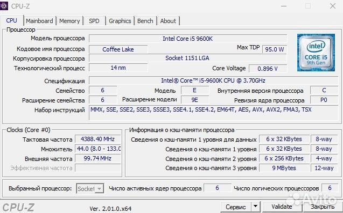Click the Intel Core i5 9600K model field
The width and height of the screenshot is (343, 213).
pyautogui.click(x=188, y=39)
